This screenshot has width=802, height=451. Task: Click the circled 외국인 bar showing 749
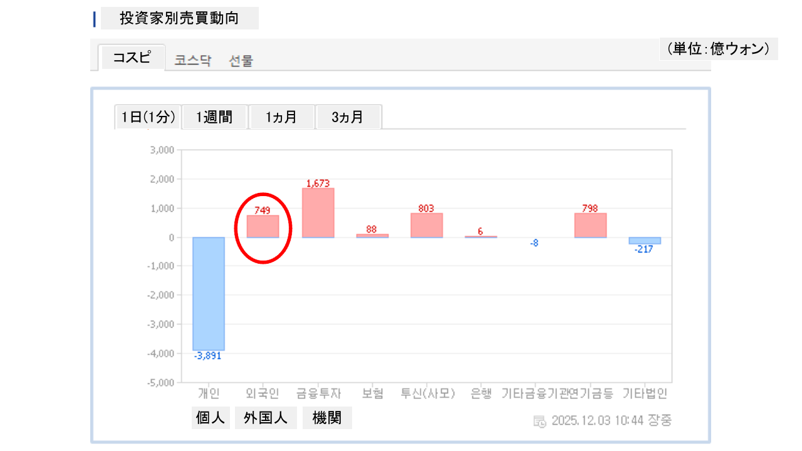click(x=263, y=226)
